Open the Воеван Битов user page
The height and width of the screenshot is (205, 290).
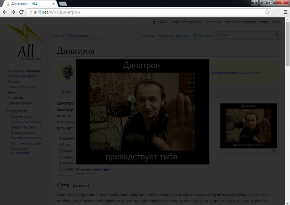click(167, 22)
